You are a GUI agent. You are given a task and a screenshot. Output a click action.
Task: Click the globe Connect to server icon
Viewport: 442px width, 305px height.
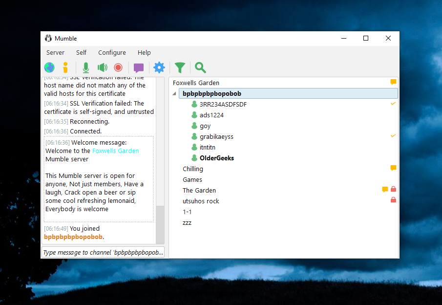click(49, 68)
